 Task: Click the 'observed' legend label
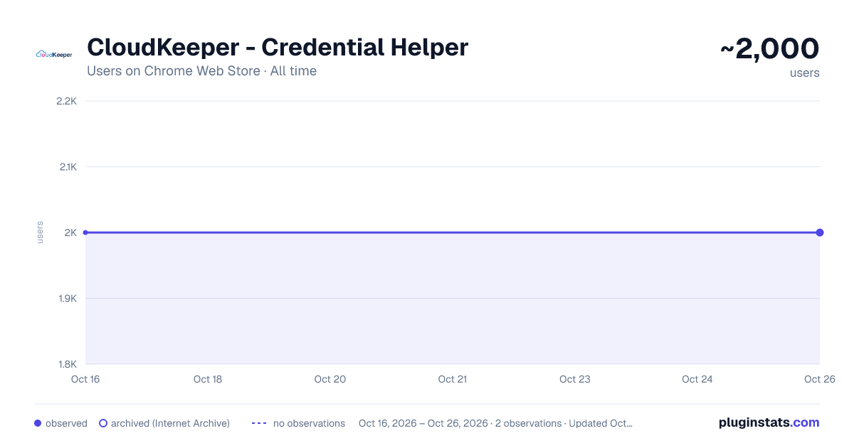[x=66, y=423]
